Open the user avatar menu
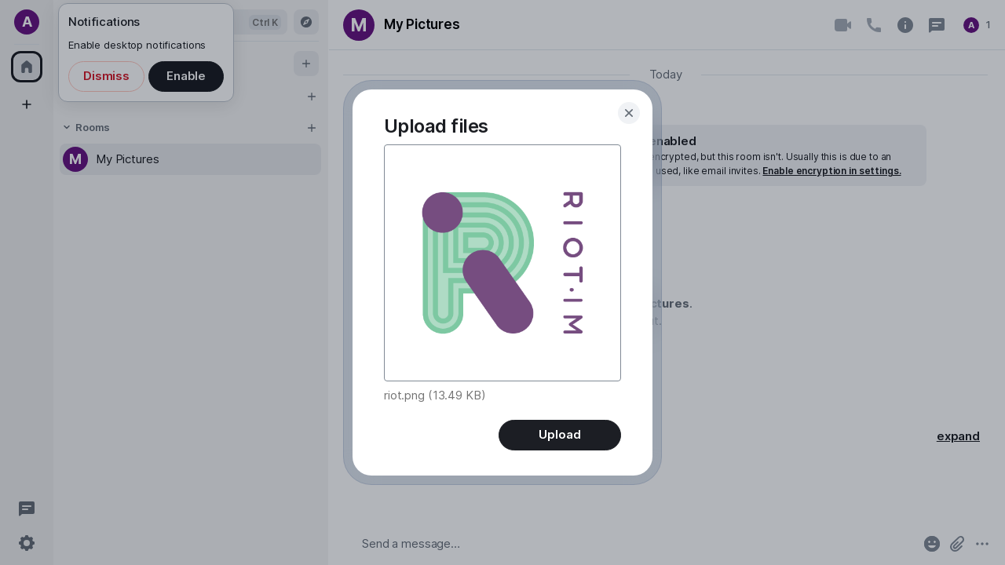Image resolution: width=1005 pixels, height=565 pixels. 27,22
